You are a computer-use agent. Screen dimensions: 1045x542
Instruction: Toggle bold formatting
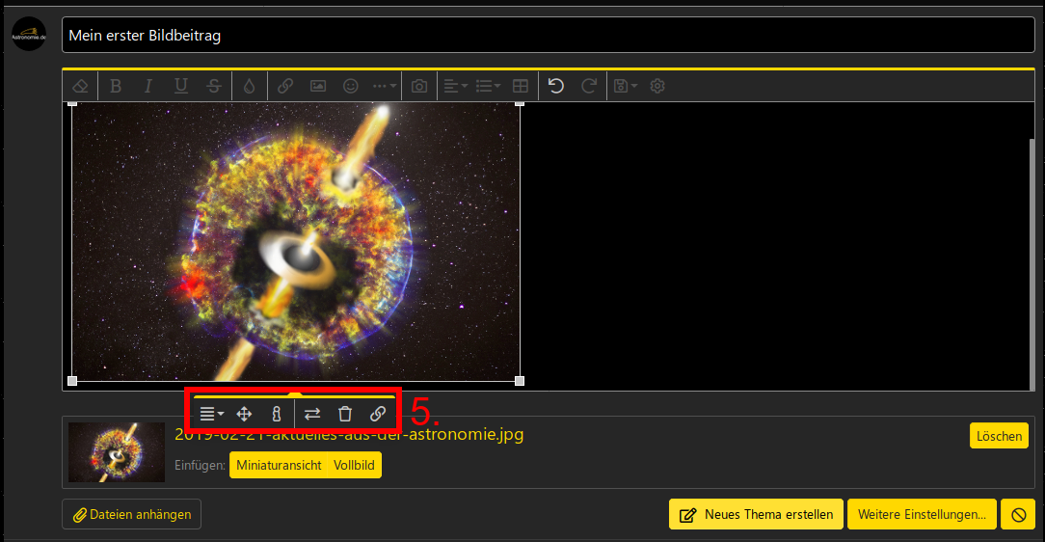pyautogui.click(x=116, y=86)
